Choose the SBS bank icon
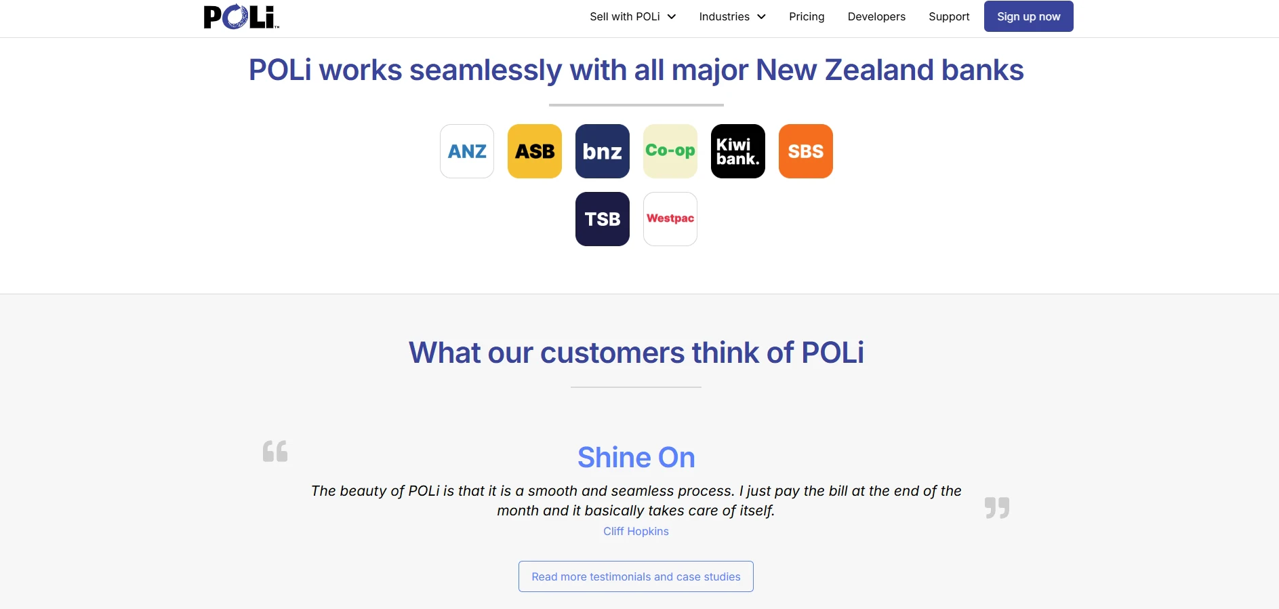The height and width of the screenshot is (609, 1279). click(x=806, y=151)
